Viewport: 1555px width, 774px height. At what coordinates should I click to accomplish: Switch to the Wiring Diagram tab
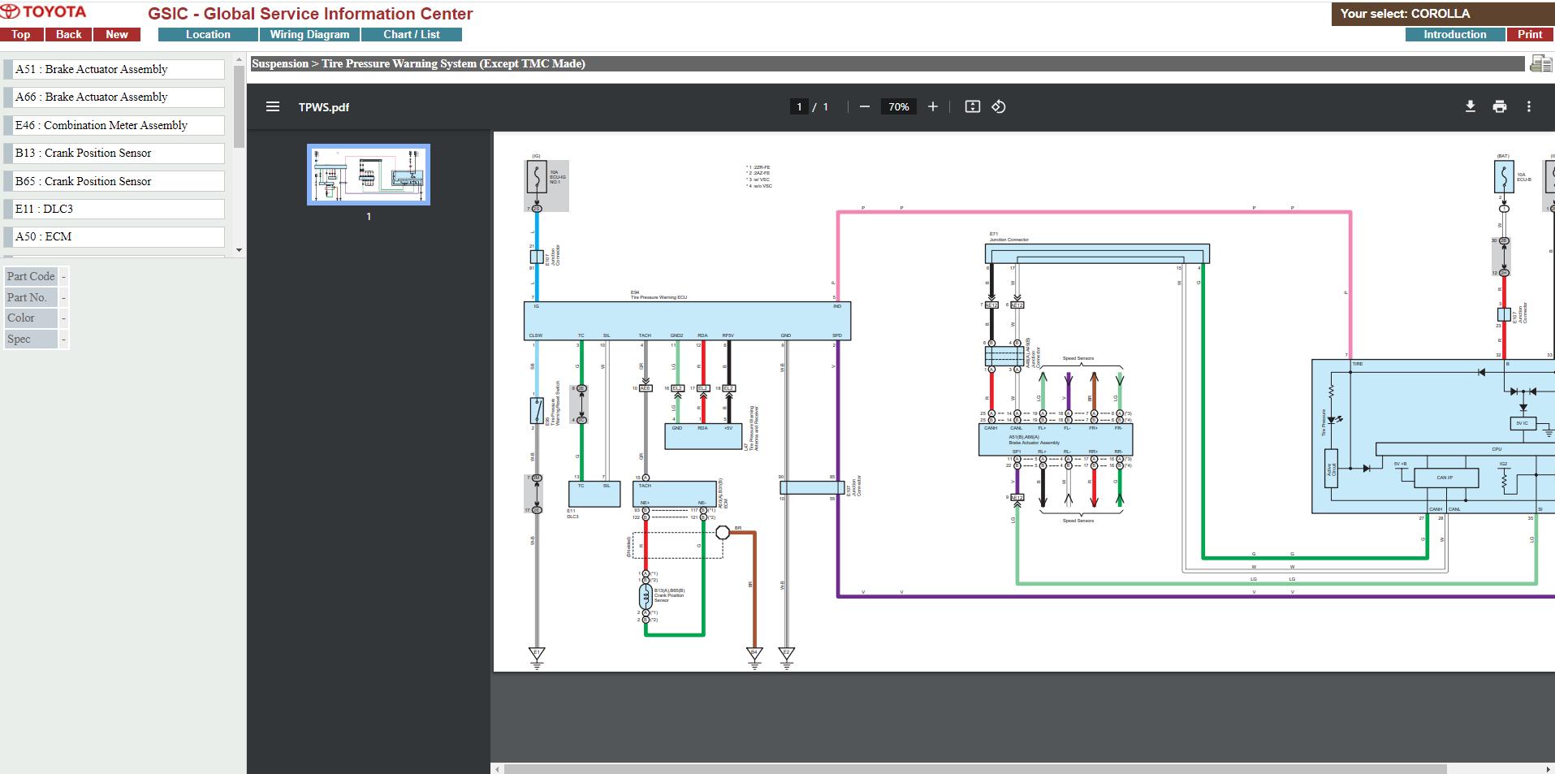tap(309, 34)
